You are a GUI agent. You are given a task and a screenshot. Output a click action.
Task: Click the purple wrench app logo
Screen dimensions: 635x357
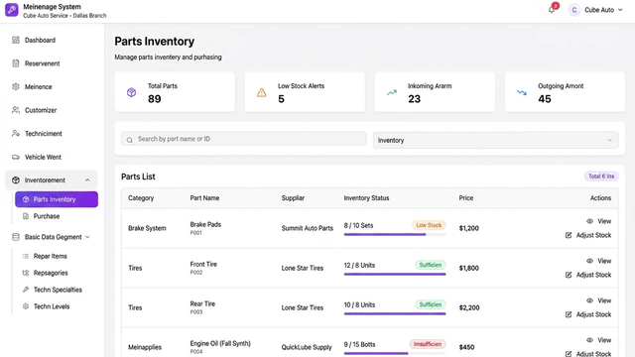[x=12, y=10]
